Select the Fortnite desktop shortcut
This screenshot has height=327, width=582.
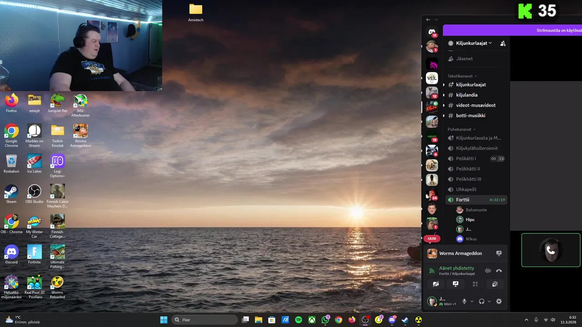(35, 254)
